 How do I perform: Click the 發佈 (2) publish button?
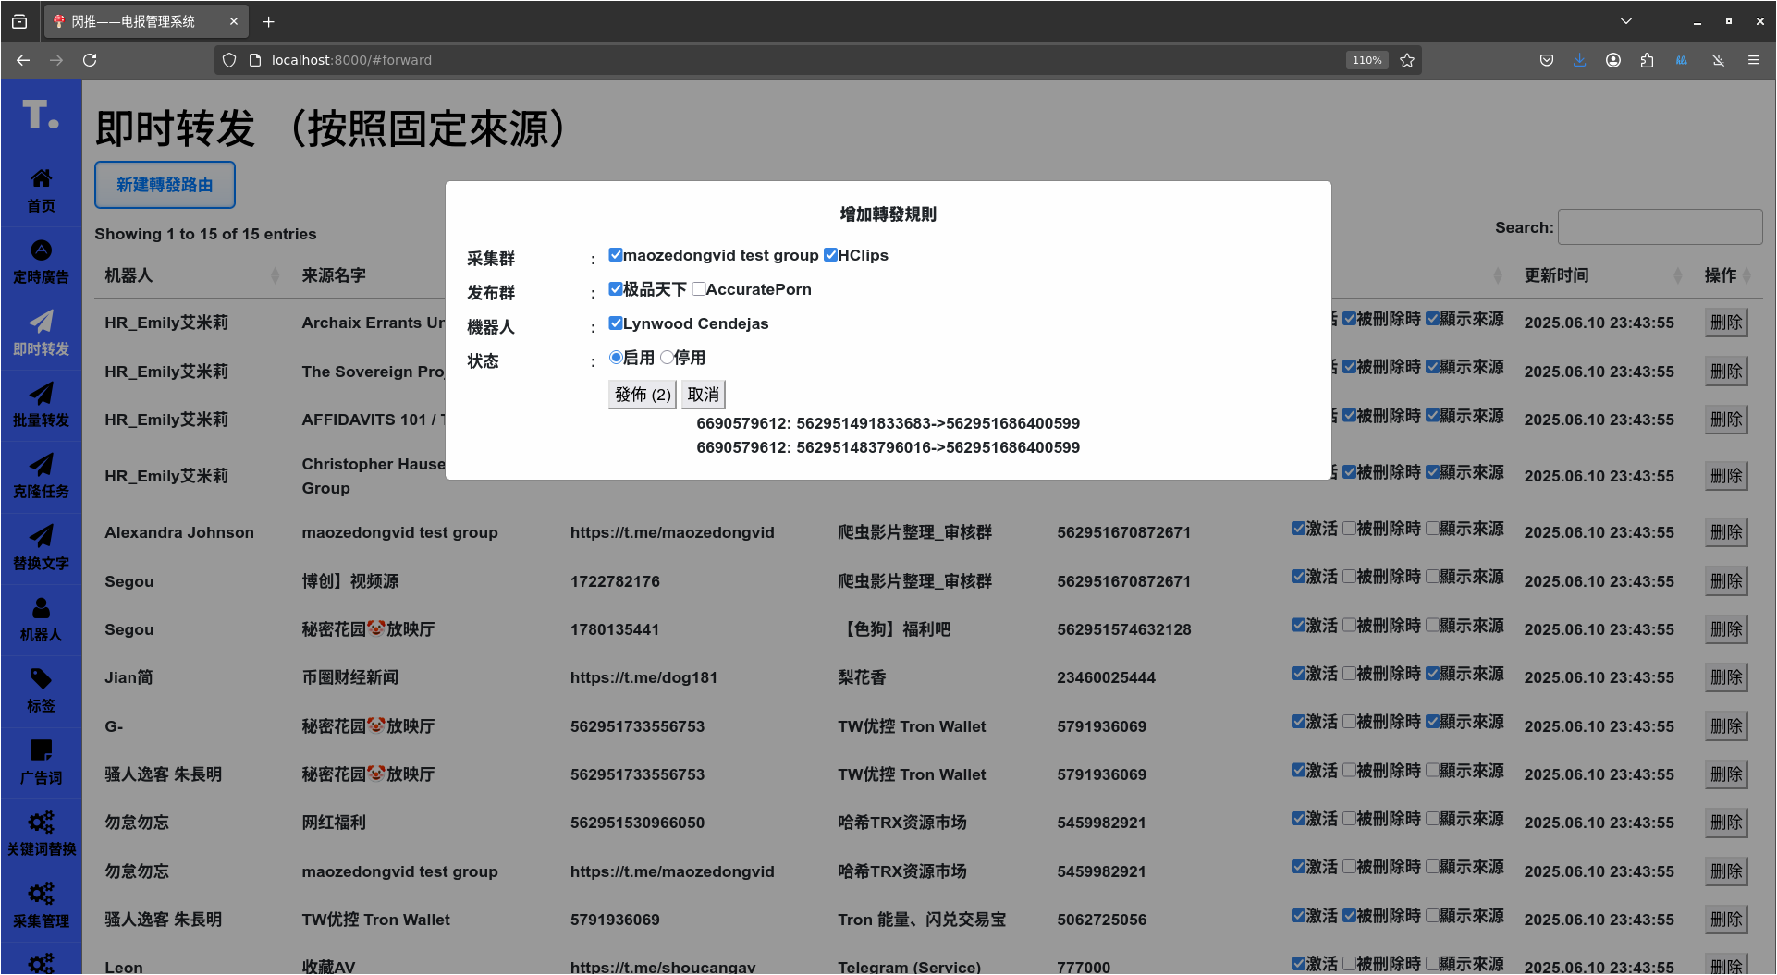(x=643, y=395)
